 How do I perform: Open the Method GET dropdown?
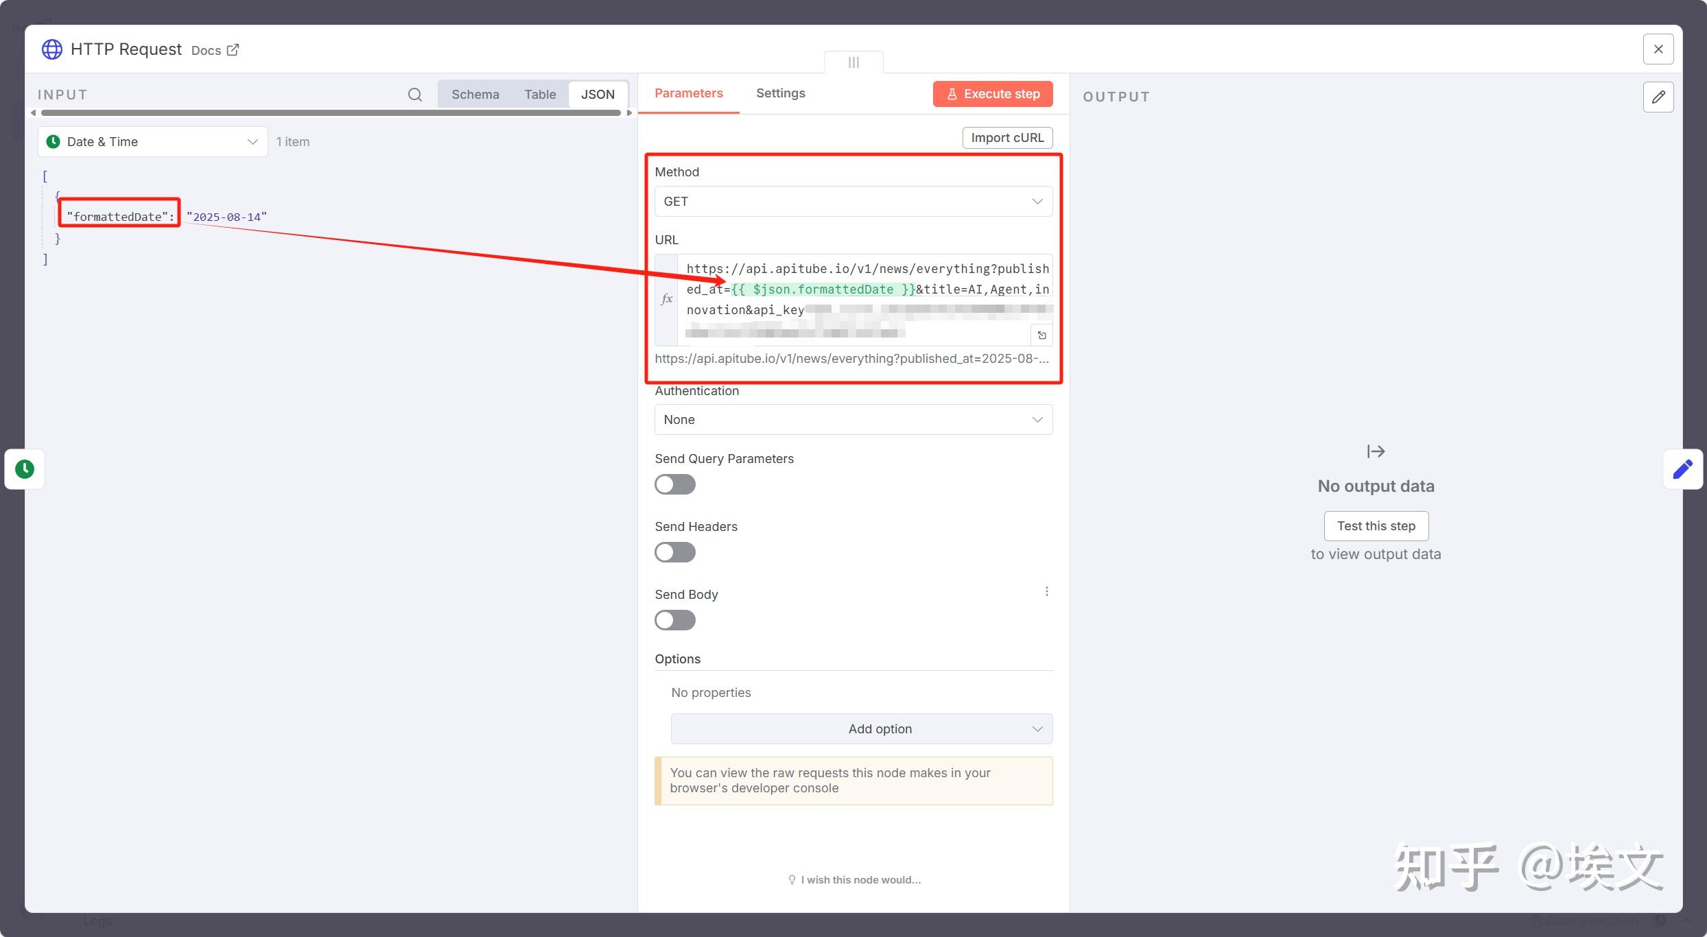click(x=853, y=202)
